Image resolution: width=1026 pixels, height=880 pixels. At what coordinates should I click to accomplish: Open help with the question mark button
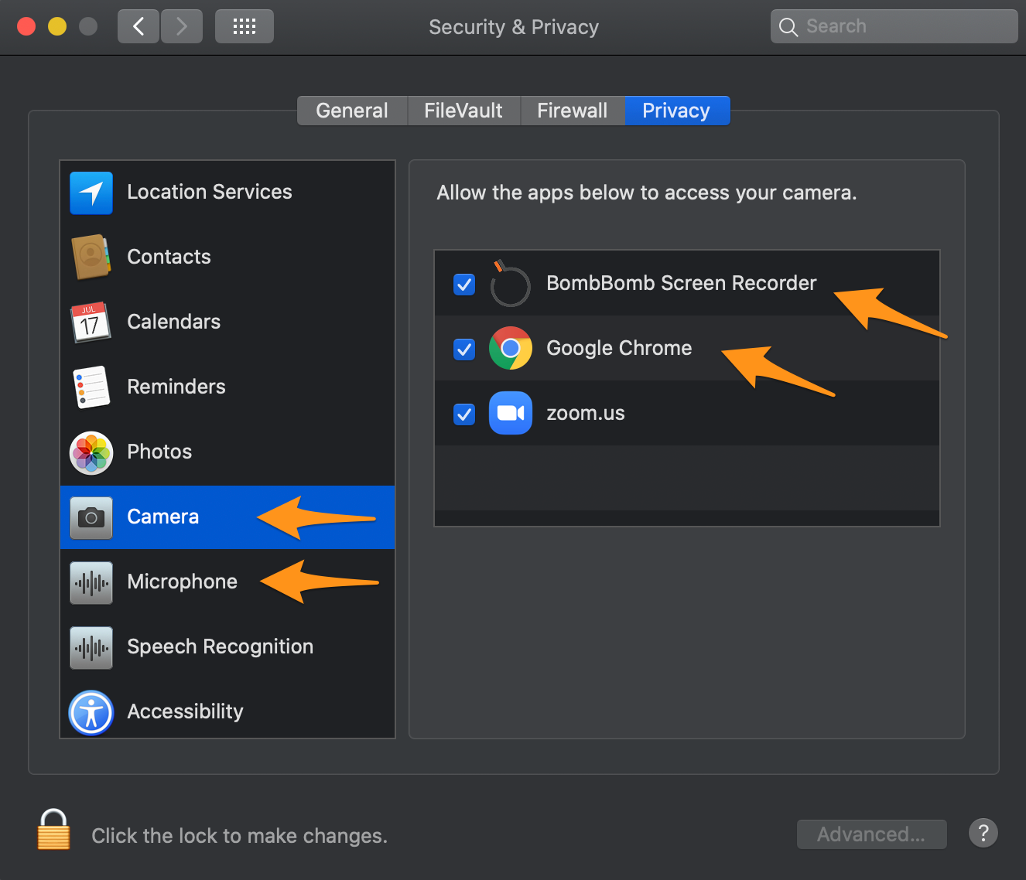click(983, 833)
